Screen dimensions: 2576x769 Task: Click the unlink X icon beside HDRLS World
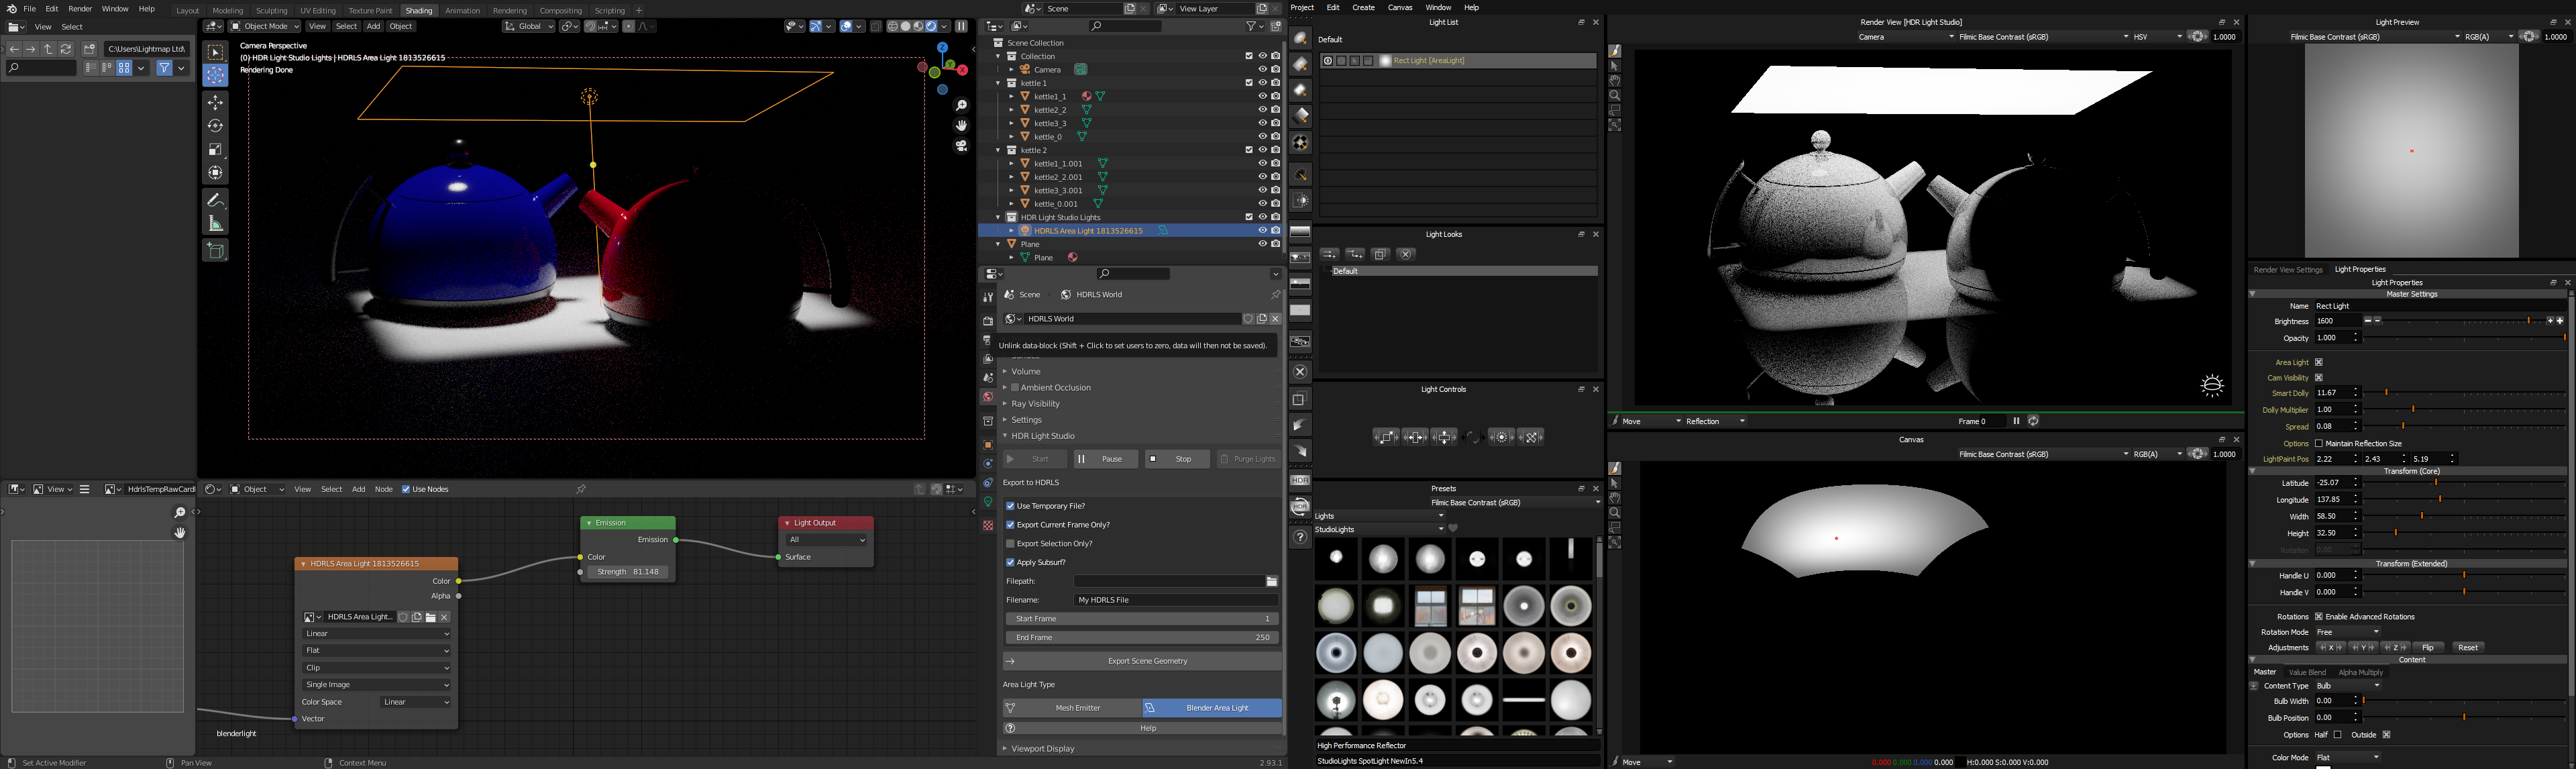tap(1275, 319)
